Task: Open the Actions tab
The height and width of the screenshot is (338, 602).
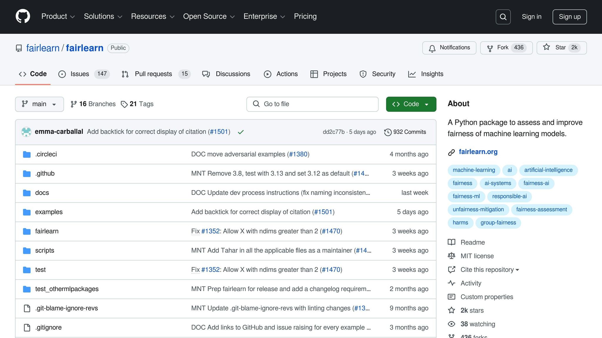Action: 287,74
